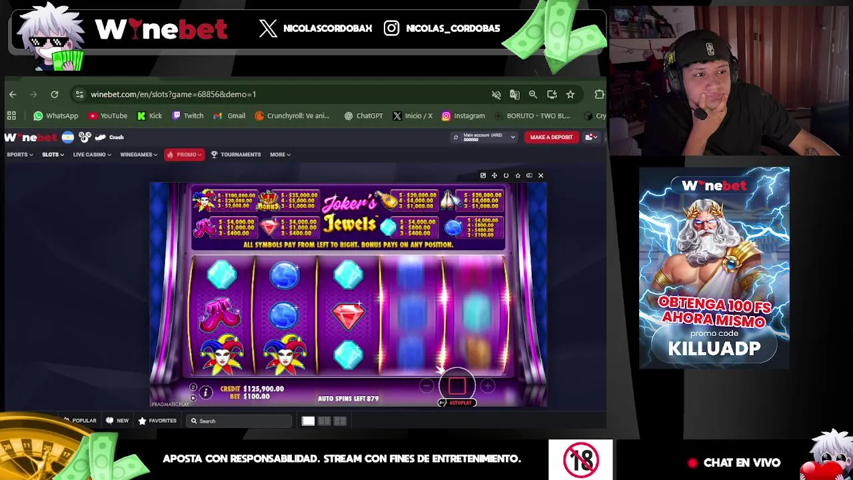Click MAKE A DEPOSIT button
Screen dimensions: 853x480
coord(551,137)
